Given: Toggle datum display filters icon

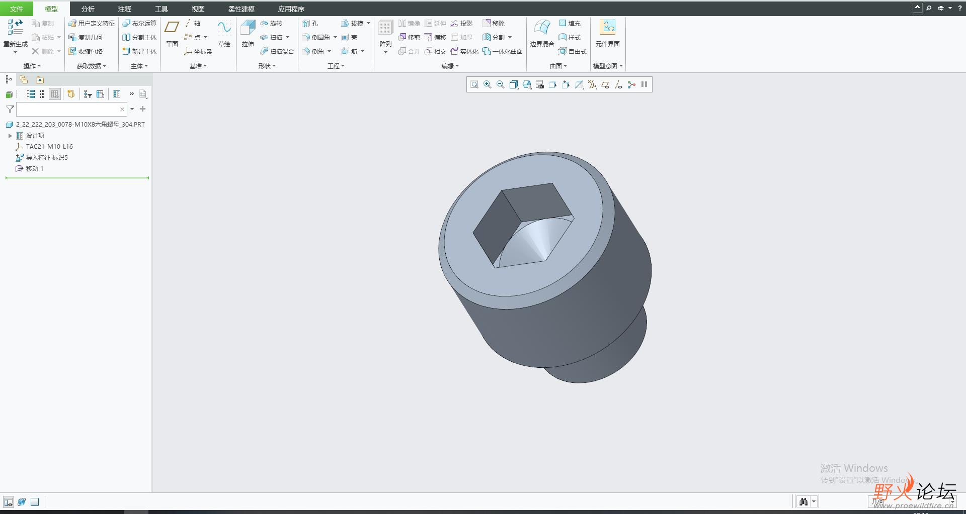Looking at the screenshot, I should (592, 84).
